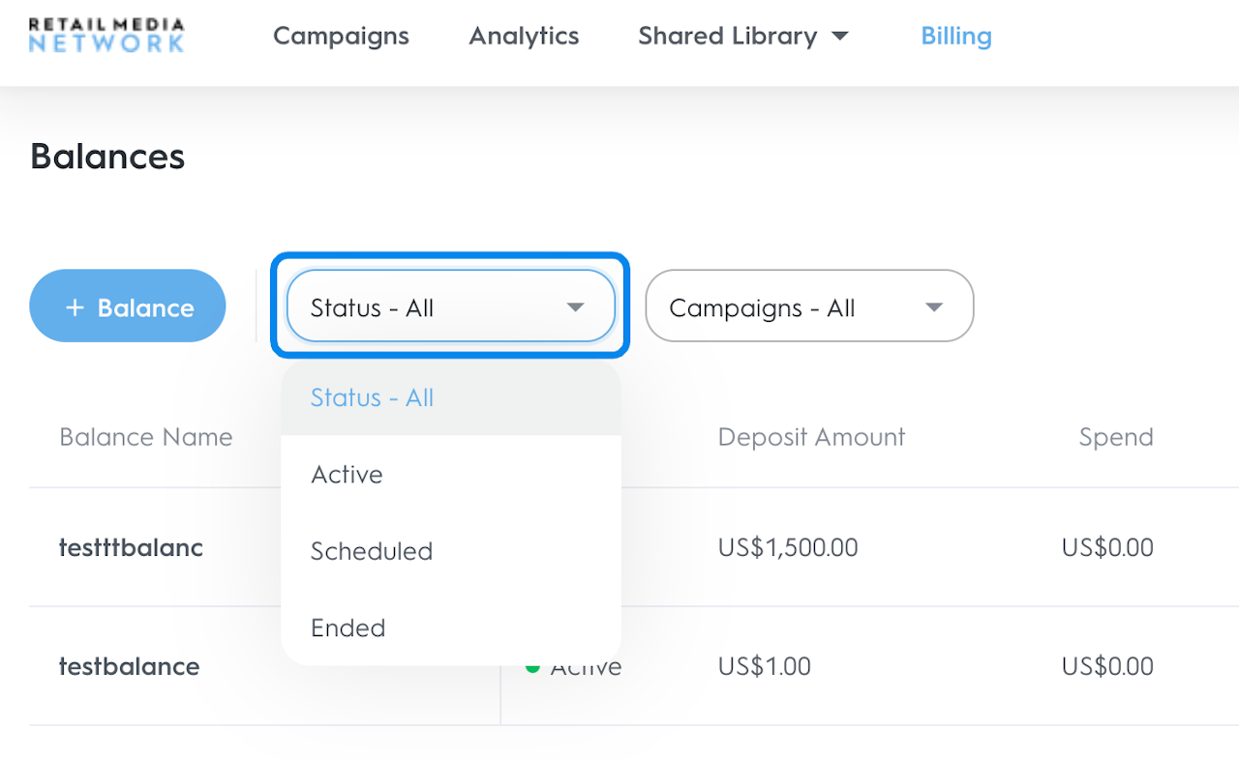Screen dimensions: 1239x759
Task: Click the Status dropdown arrow icon
Action: click(575, 307)
